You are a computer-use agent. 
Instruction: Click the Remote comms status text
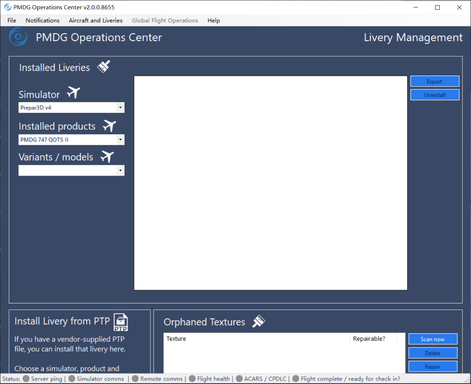pyautogui.click(x=162, y=379)
